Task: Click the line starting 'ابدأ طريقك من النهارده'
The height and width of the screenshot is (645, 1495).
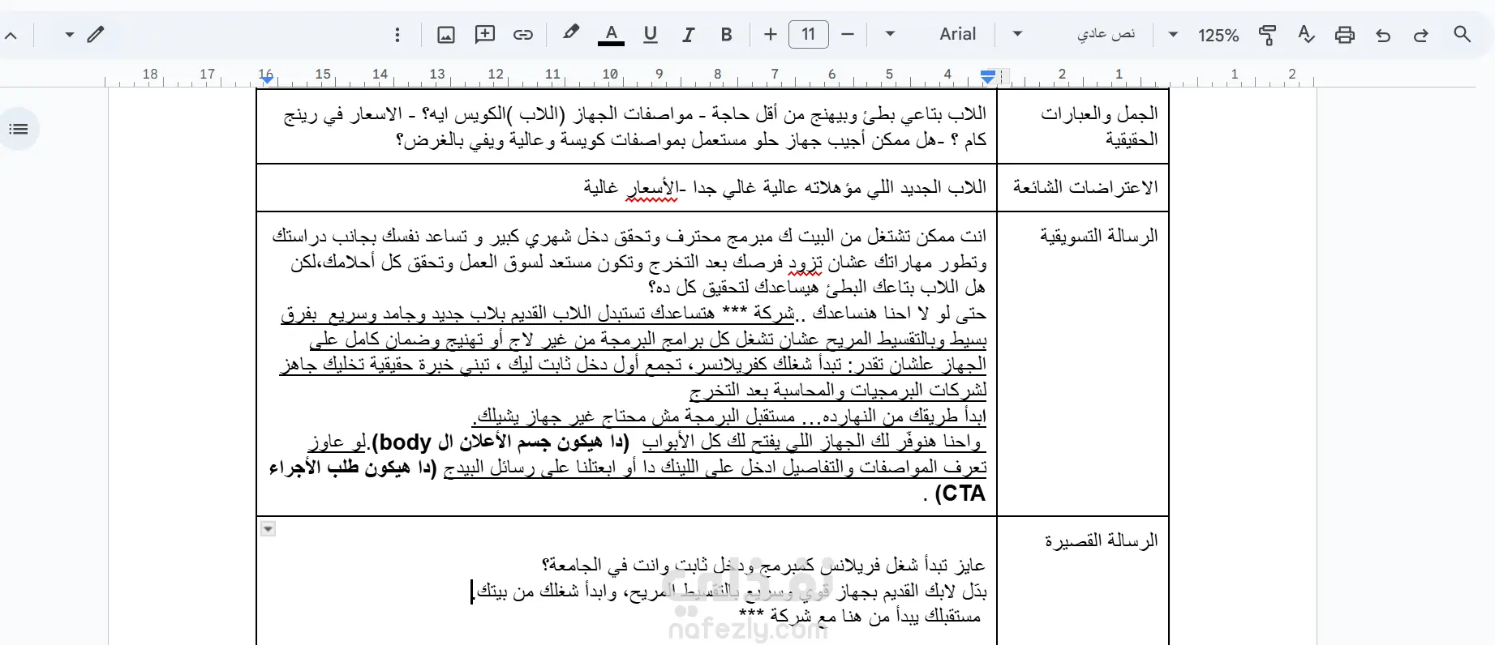Action: pos(729,416)
